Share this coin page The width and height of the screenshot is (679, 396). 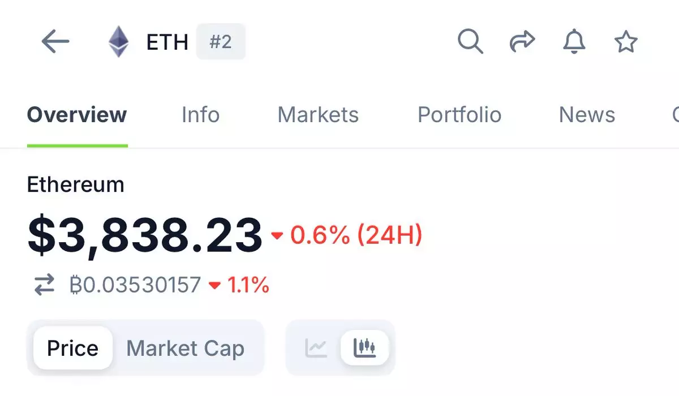click(522, 42)
